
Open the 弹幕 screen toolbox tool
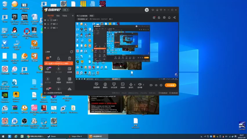(x=69, y=70)
